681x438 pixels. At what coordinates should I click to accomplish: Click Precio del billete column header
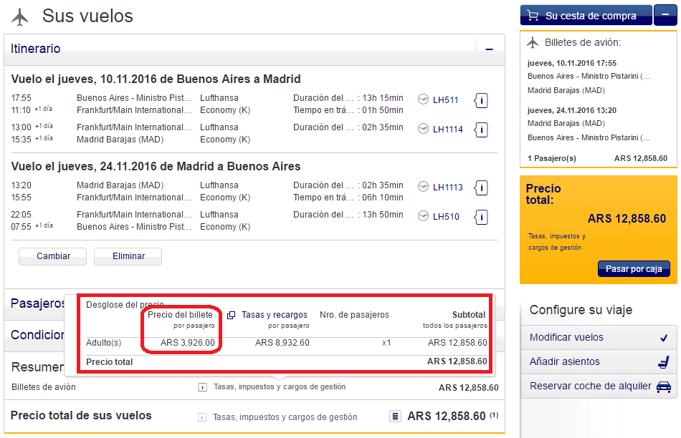(180, 315)
